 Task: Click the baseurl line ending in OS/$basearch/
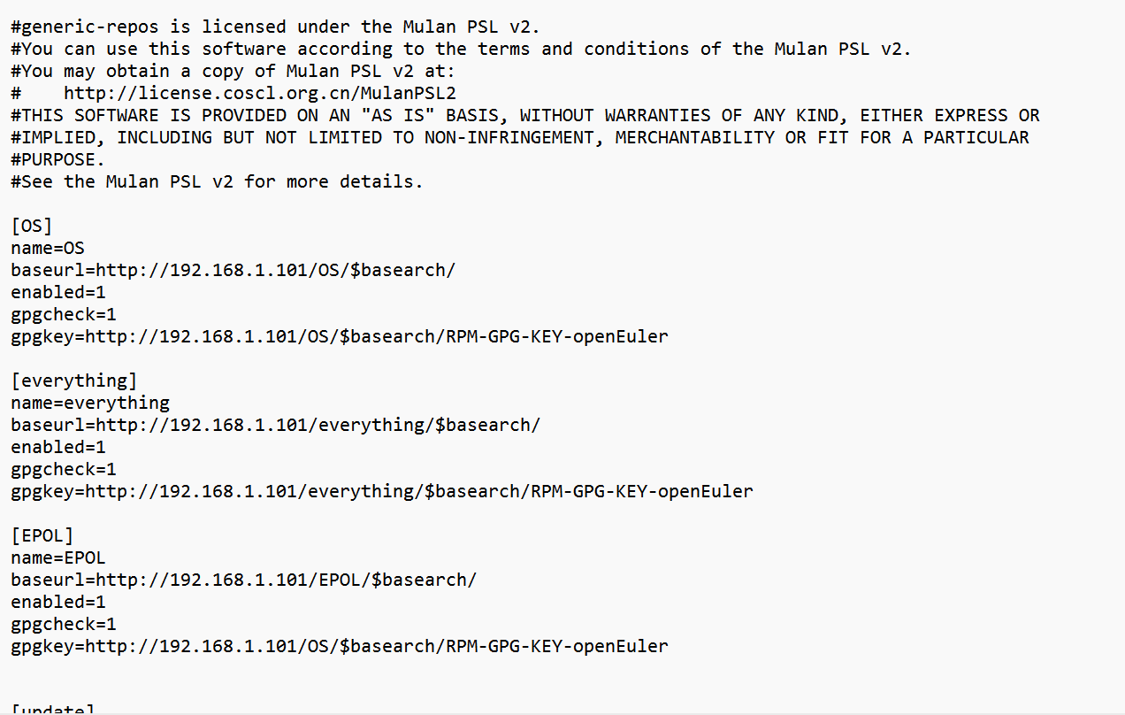pyautogui.click(x=233, y=270)
